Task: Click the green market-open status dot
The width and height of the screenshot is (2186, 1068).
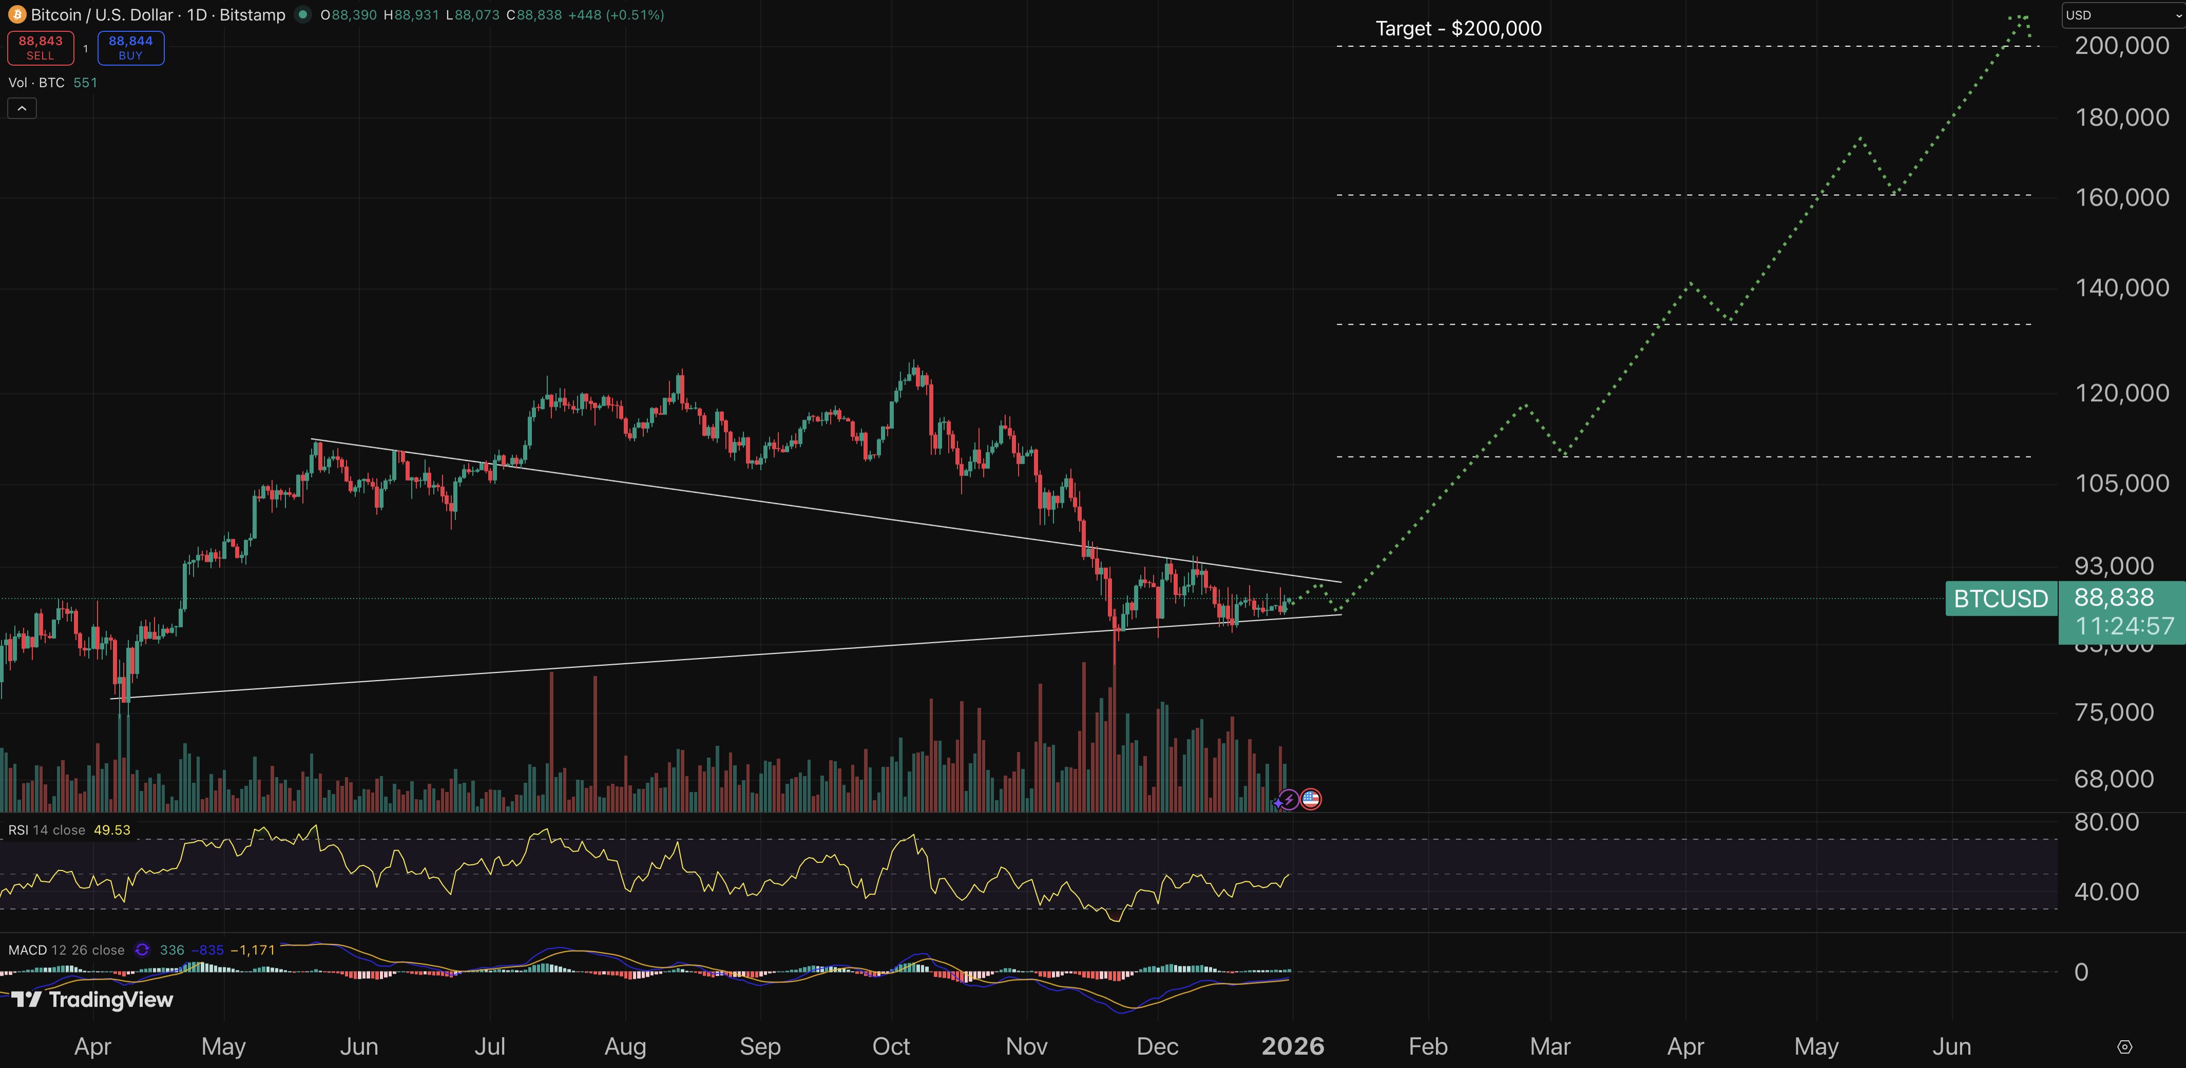Action: (x=303, y=14)
